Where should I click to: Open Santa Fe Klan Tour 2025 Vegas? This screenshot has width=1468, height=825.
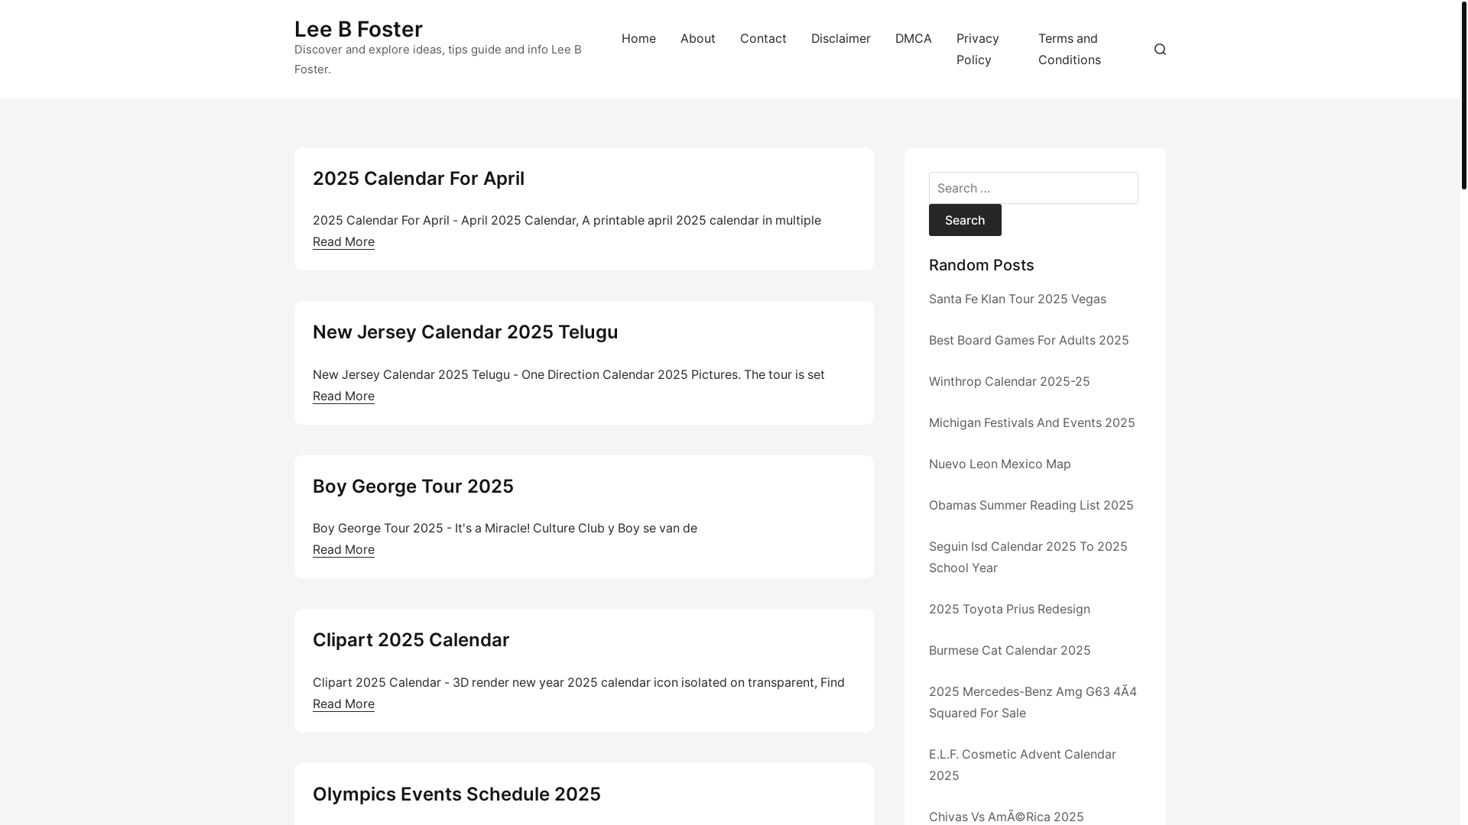tap(1017, 299)
